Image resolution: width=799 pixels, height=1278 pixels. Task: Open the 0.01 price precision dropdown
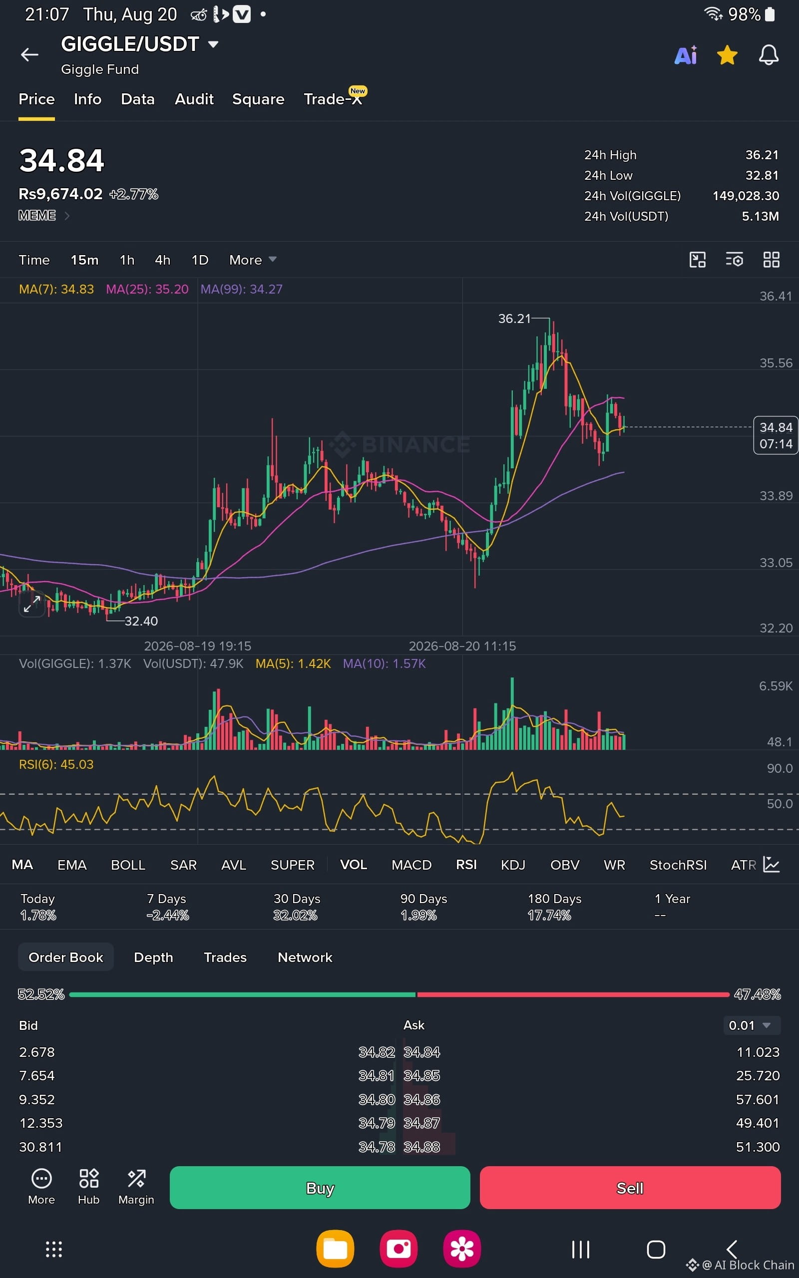coord(751,1025)
